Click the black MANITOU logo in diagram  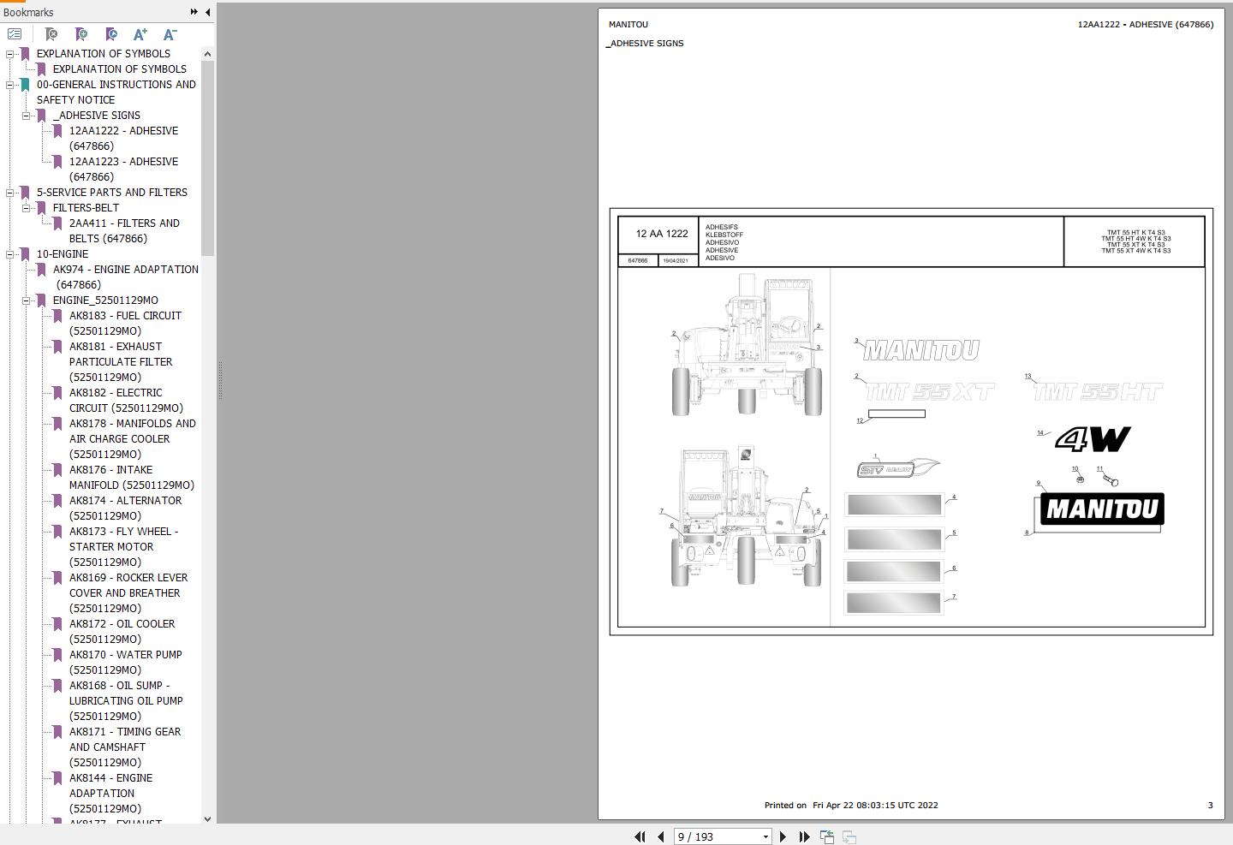pyautogui.click(x=1102, y=509)
